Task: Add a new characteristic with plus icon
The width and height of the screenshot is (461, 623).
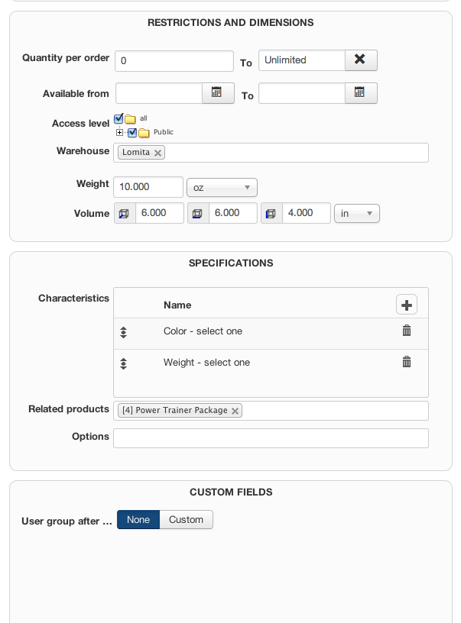Action: [x=407, y=305]
